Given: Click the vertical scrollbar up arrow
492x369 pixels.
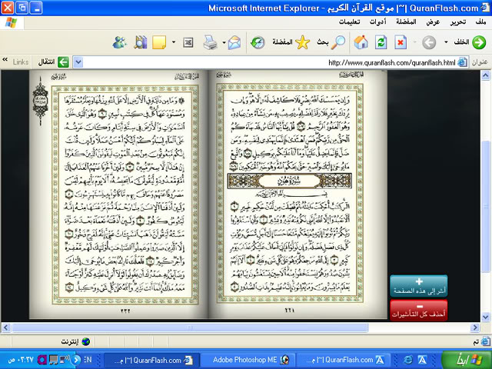Looking at the screenshot, I should (485, 75).
